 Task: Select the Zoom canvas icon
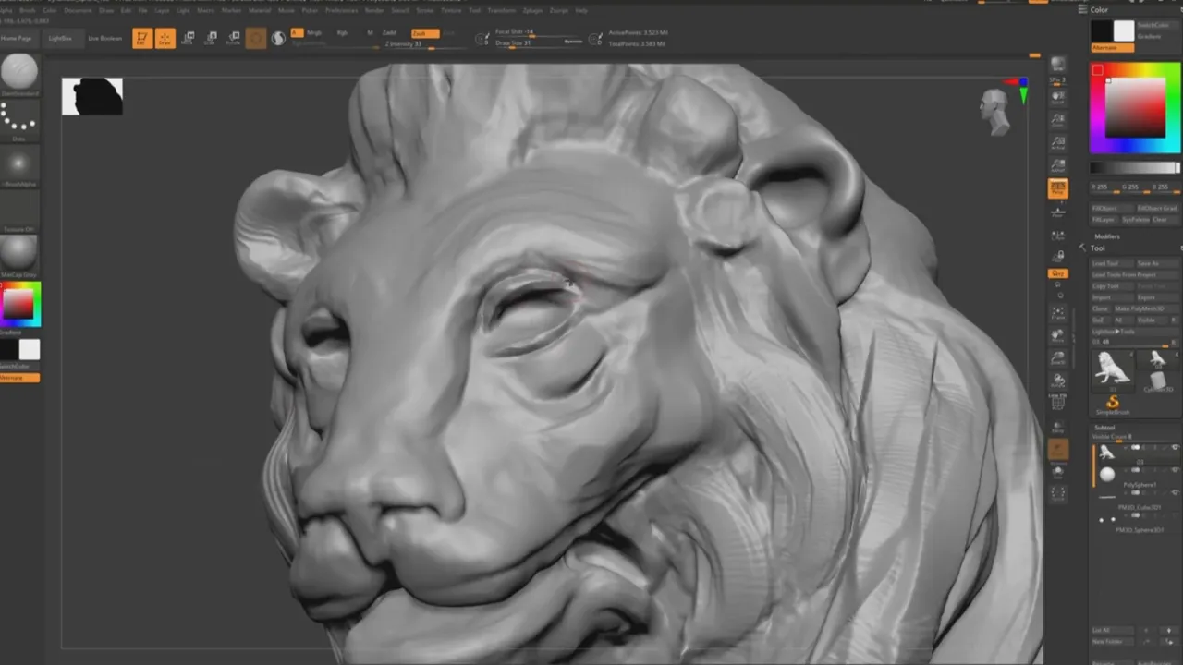[1058, 119]
